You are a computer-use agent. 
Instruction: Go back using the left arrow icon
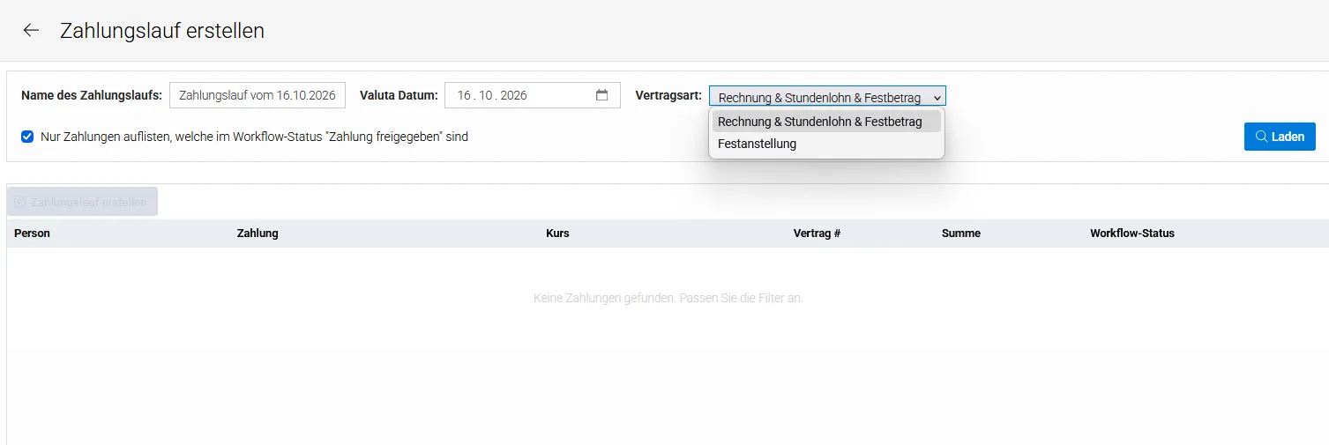click(31, 30)
